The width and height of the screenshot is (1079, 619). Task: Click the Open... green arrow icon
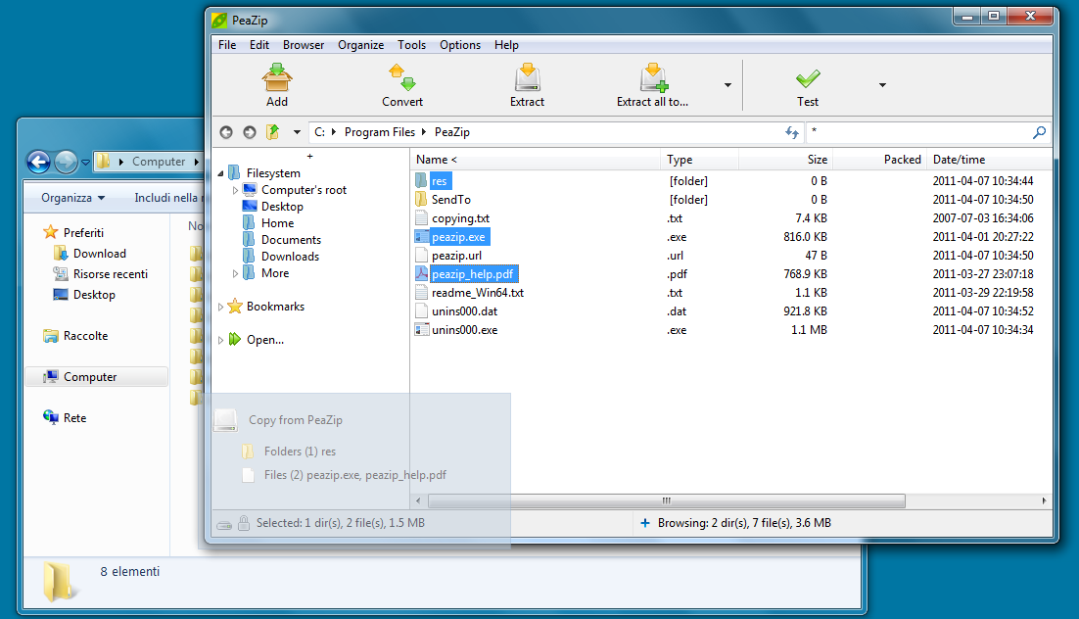point(235,339)
